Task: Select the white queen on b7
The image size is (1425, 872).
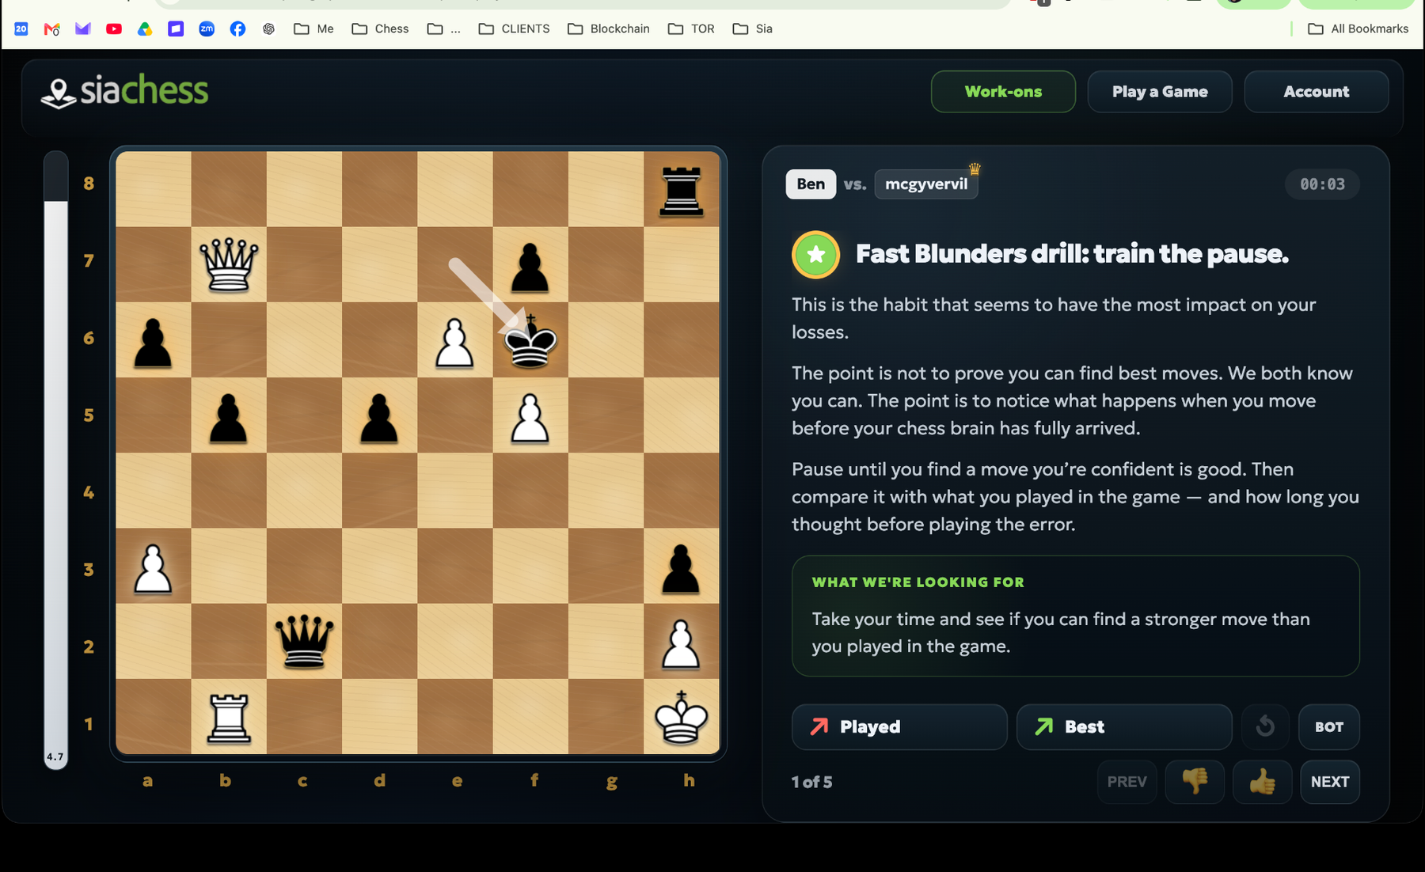Action: click(229, 264)
